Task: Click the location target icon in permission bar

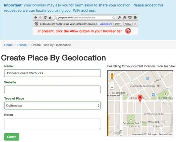Action: coord(36,24)
